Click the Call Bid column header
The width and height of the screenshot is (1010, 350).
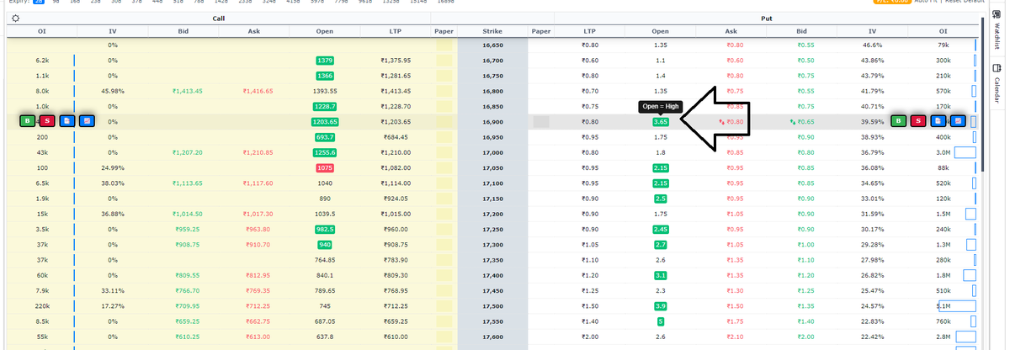point(183,31)
